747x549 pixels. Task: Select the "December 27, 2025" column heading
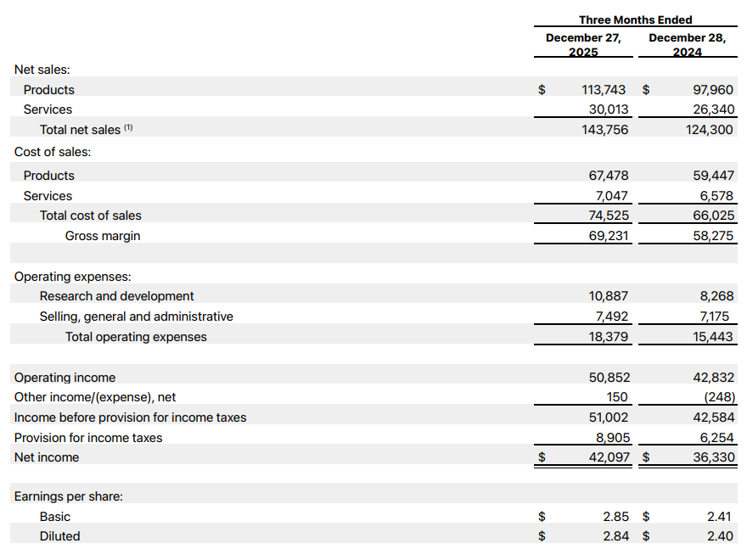coord(583,45)
